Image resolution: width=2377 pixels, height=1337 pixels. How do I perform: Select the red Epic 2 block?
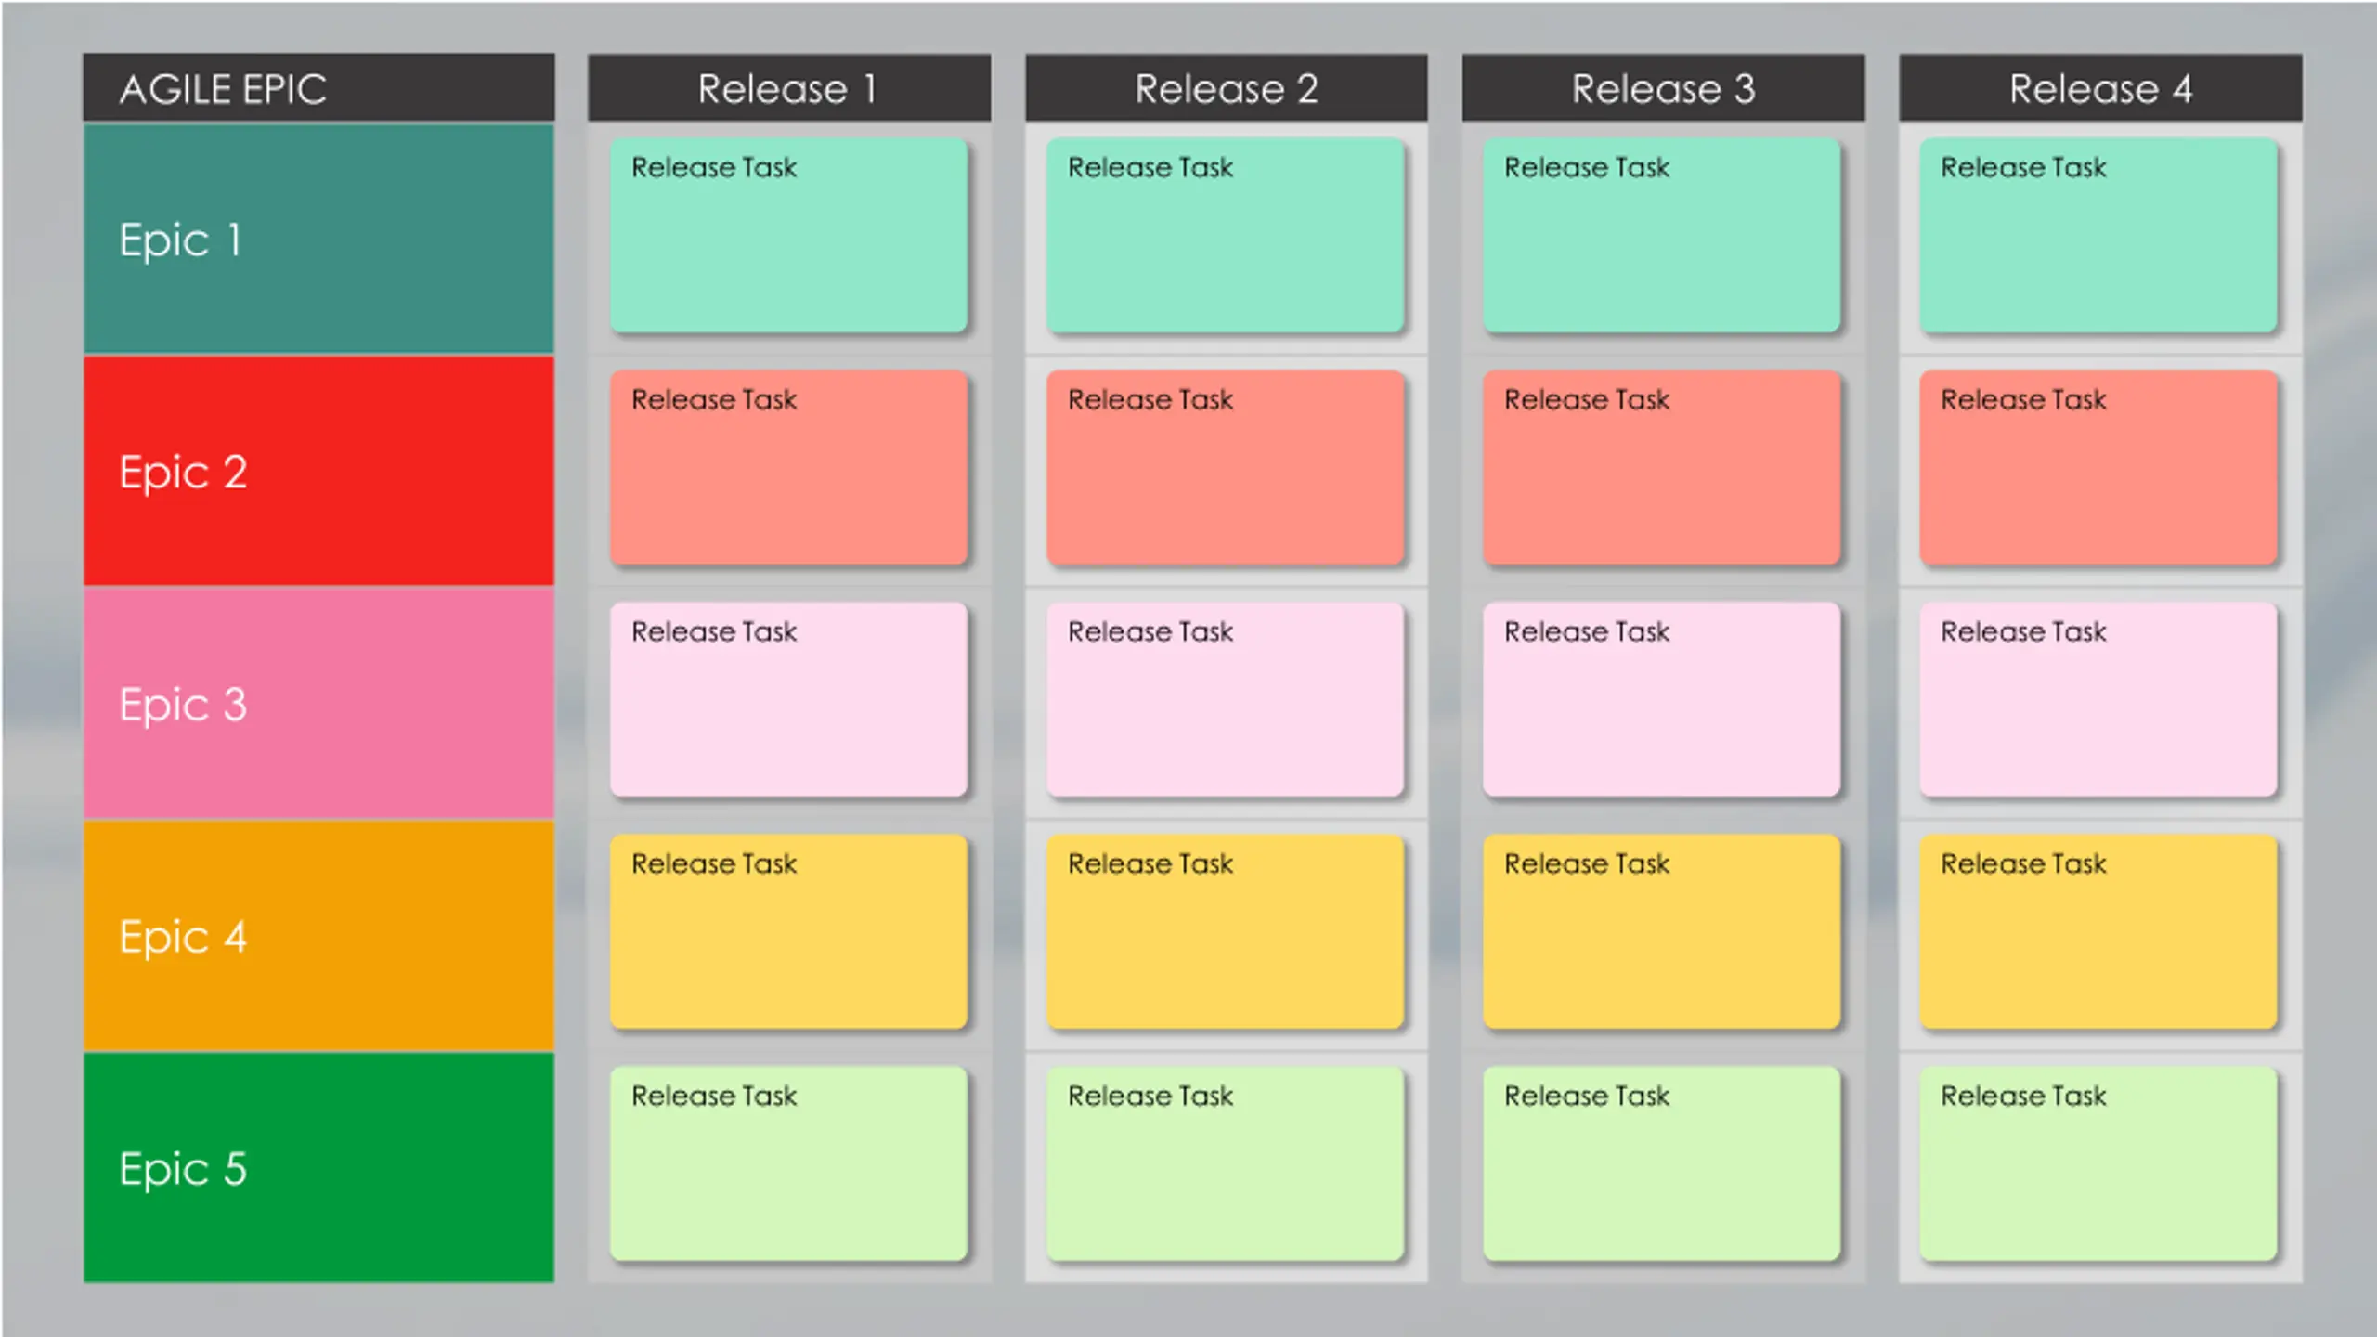(318, 471)
